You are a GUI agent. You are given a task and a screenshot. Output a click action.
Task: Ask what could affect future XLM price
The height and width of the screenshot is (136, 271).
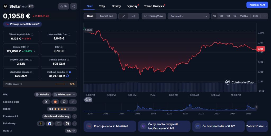tap(164, 126)
